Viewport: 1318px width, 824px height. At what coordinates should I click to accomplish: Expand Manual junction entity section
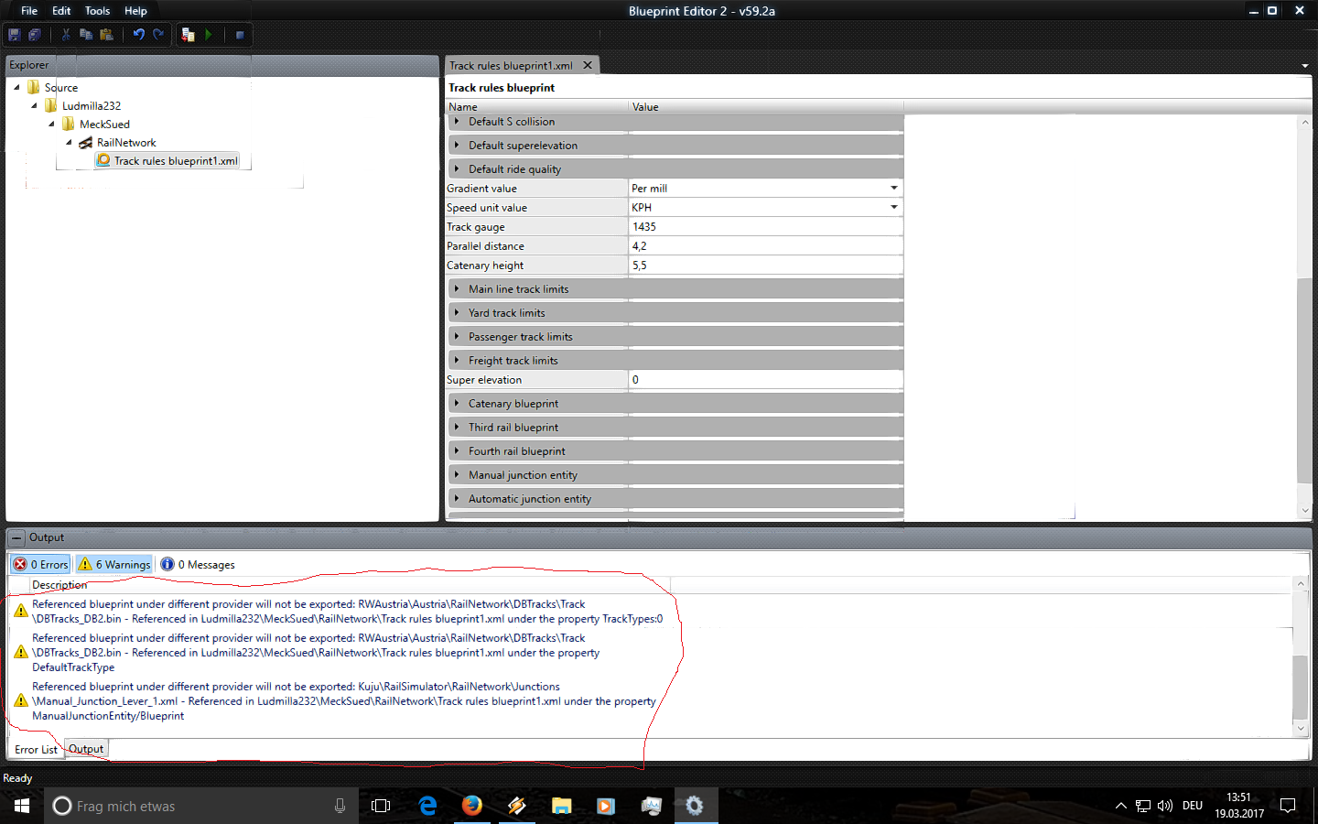(x=457, y=474)
